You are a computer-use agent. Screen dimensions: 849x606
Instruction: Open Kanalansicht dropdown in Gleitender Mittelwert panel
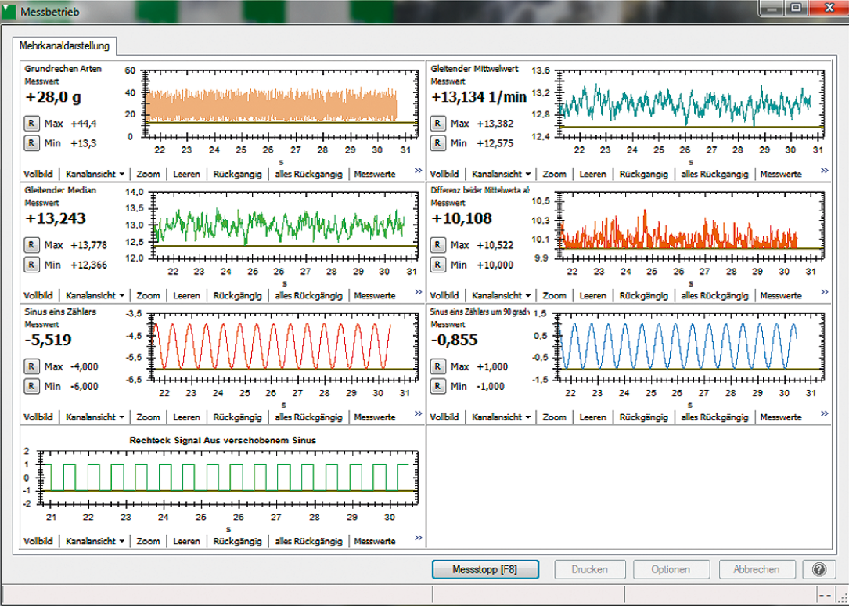point(502,174)
